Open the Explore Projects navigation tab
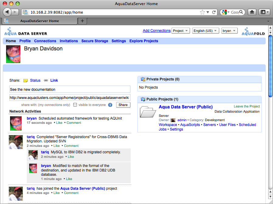Image resolution: width=273 pixels, height=204 pixels. pos(144,41)
